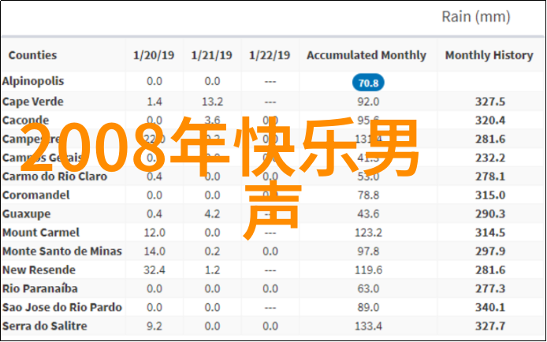Select the Alpinopolis county name
The height and width of the screenshot is (342, 547).
pos(33,81)
